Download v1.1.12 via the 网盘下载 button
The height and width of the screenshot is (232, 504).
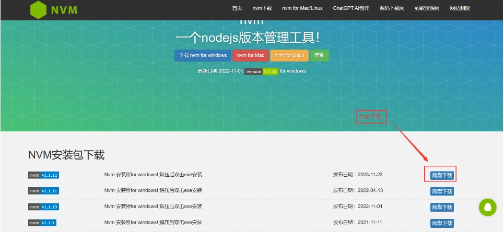coord(442,176)
